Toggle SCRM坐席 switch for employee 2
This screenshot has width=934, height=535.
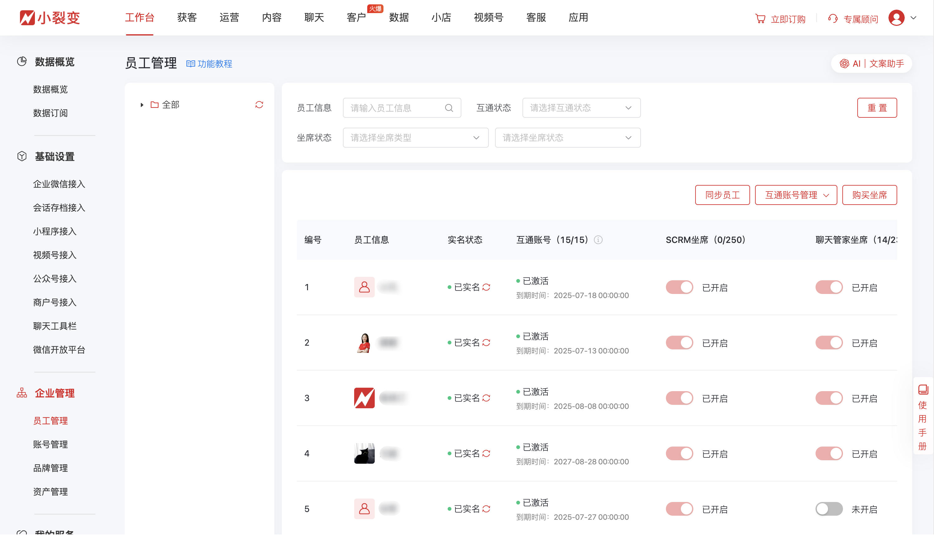pyautogui.click(x=679, y=343)
